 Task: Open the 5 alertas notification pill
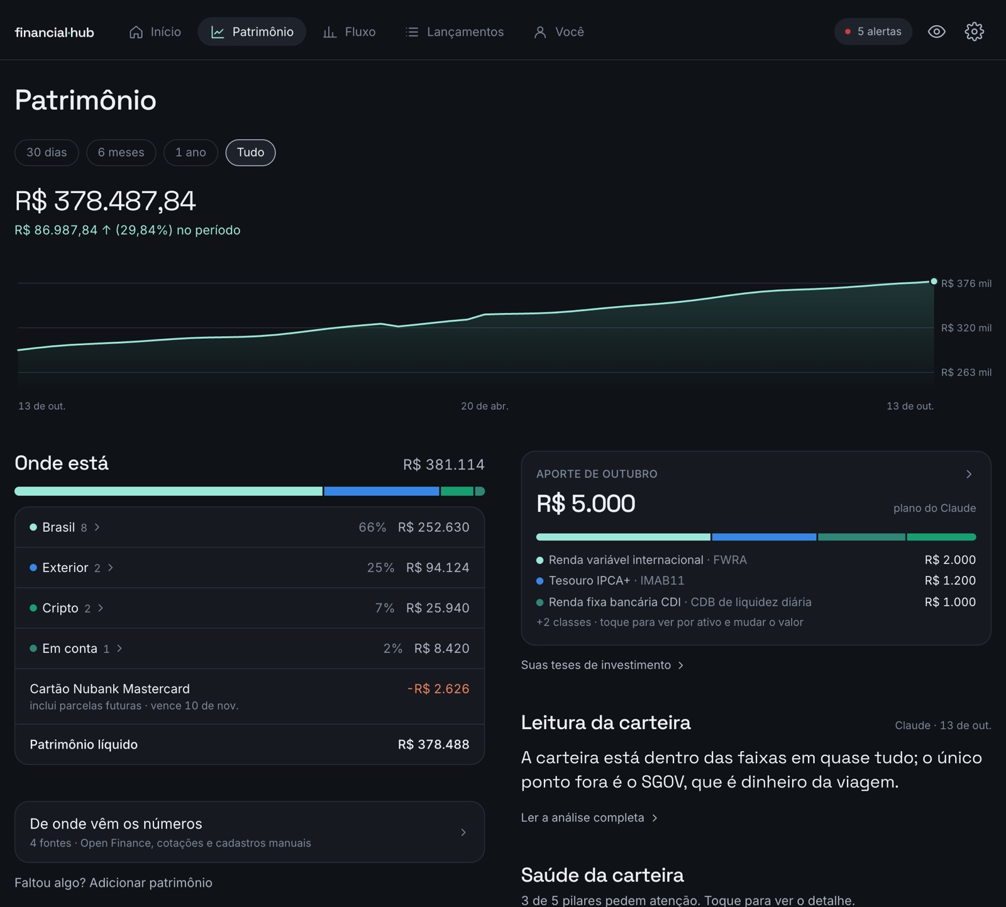click(x=873, y=31)
